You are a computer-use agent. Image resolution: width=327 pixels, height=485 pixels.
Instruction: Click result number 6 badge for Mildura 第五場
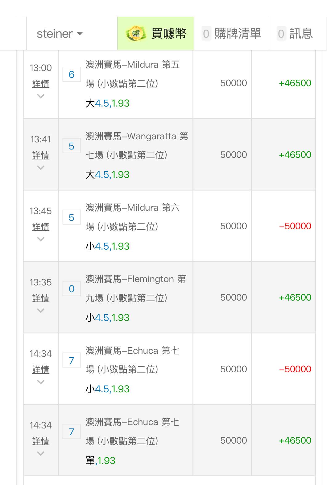72,74
